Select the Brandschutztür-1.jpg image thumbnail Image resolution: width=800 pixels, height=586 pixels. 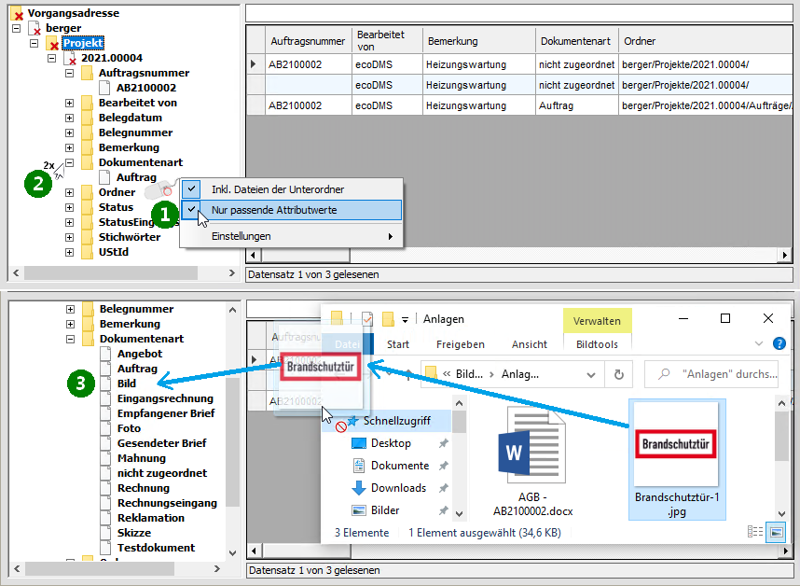(676, 444)
